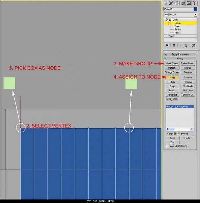Open the Utilities hammer panel tab

tap(195, 3)
